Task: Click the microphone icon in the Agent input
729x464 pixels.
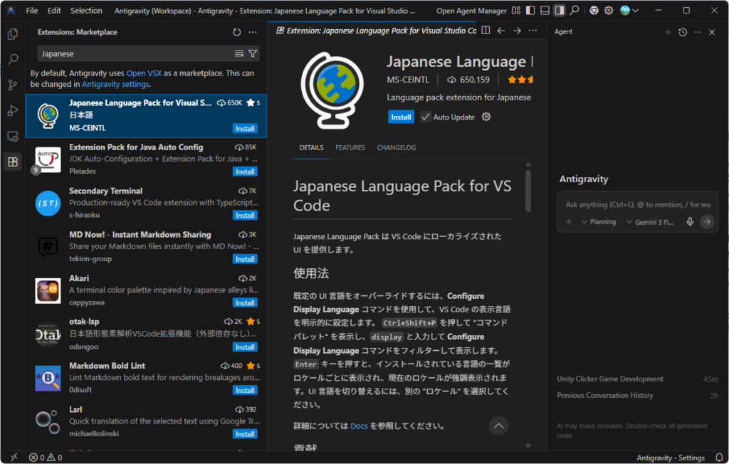Action: click(x=689, y=222)
